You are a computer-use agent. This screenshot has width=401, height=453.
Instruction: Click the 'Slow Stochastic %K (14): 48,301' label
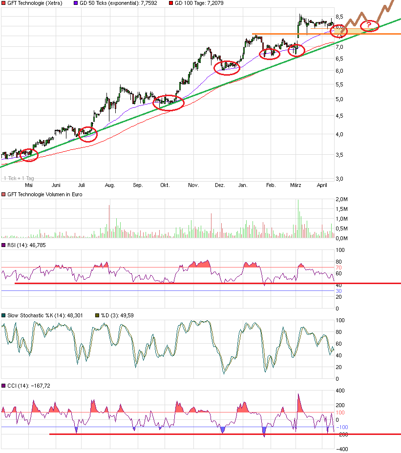45,315
